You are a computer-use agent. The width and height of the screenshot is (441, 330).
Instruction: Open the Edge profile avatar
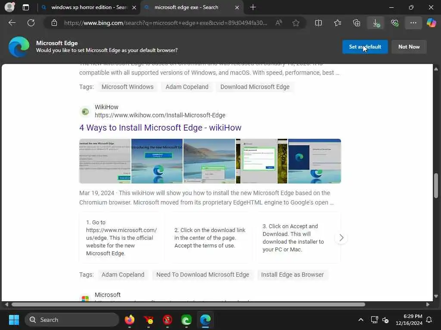(x=10, y=7)
